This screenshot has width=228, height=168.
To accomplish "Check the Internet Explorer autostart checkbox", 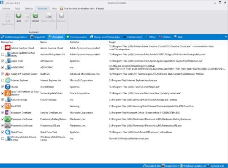I will (3, 80).
